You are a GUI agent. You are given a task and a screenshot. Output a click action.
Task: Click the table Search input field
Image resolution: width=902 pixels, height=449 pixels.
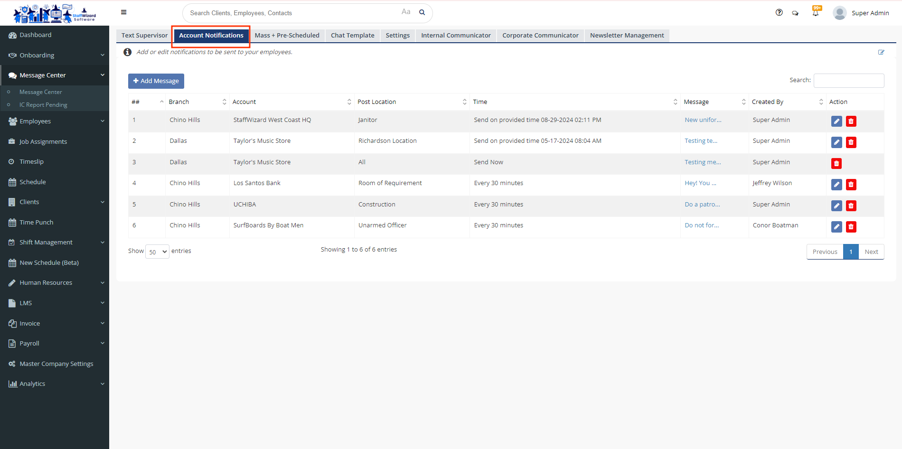(848, 81)
